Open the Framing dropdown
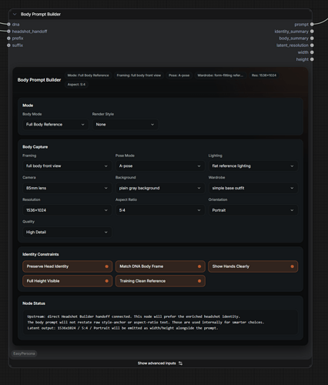This screenshot has height=385, width=328. tap(67, 166)
